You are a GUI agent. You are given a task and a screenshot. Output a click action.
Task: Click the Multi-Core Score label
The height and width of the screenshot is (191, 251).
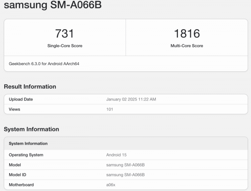point(187,46)
